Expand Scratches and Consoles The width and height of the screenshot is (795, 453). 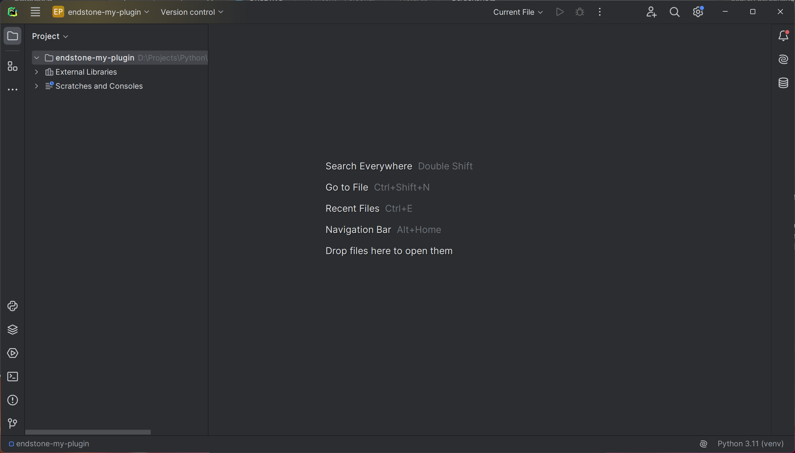point(36,86)
